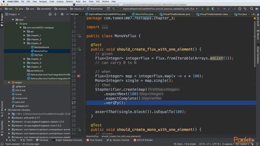Collapse the chapter_3 package

click(24, 43)
